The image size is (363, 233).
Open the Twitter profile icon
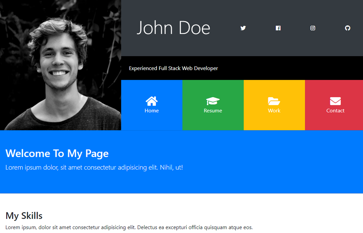click(x=243, y=28)
